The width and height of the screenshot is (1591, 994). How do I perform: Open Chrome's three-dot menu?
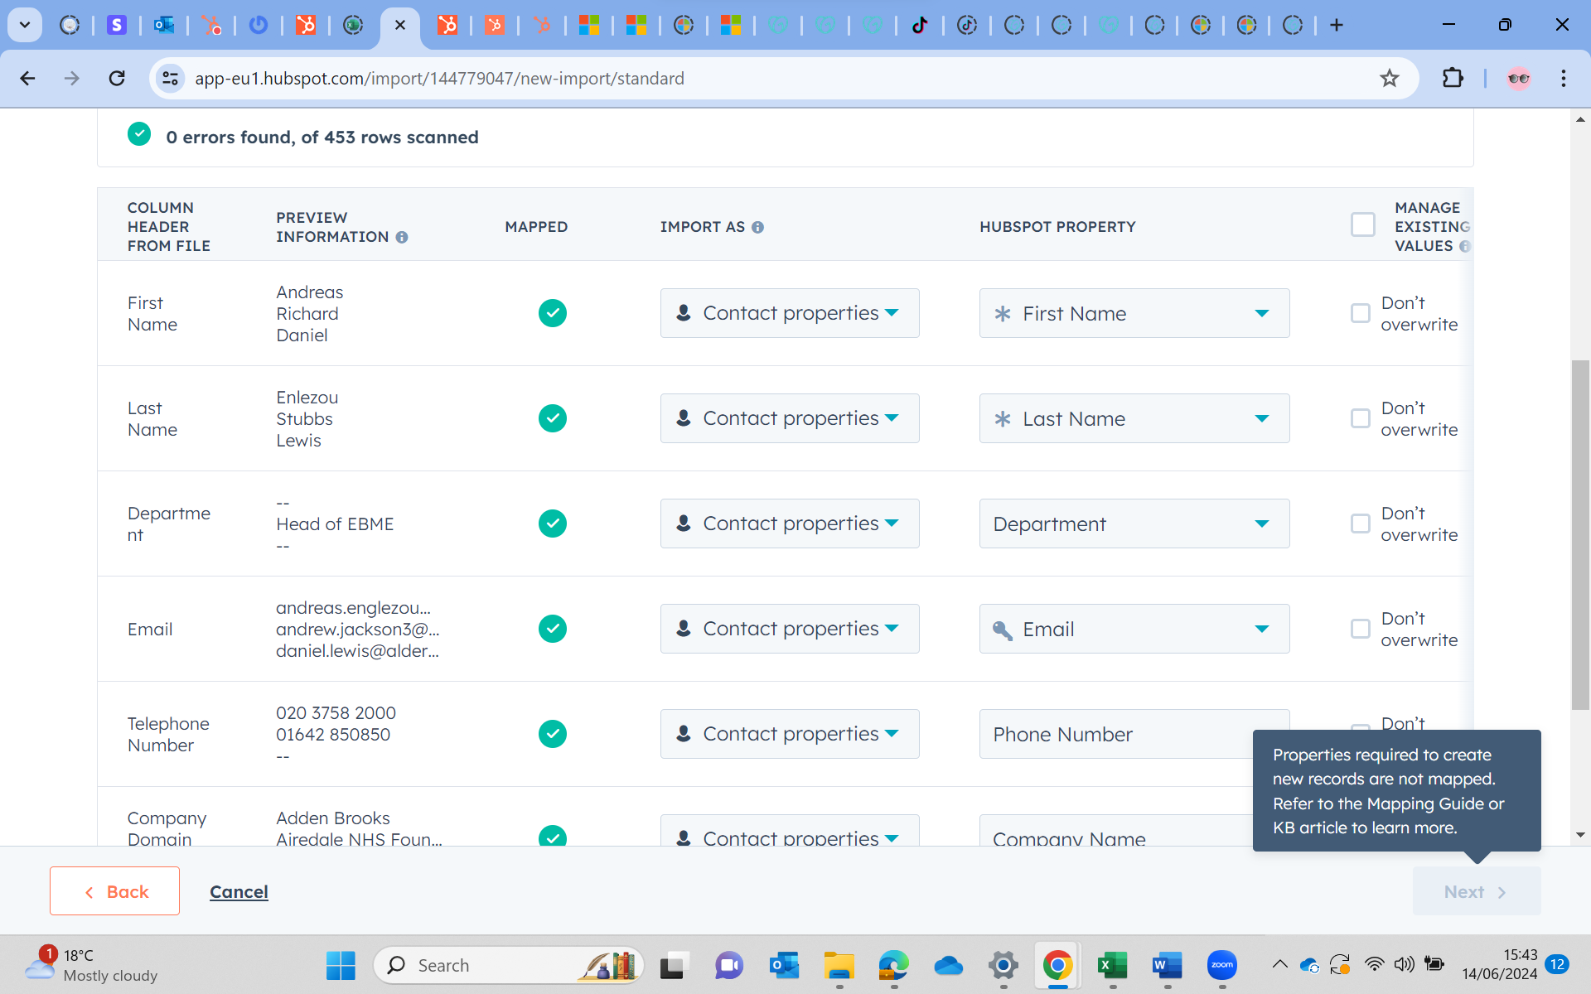pos(1563,78)
